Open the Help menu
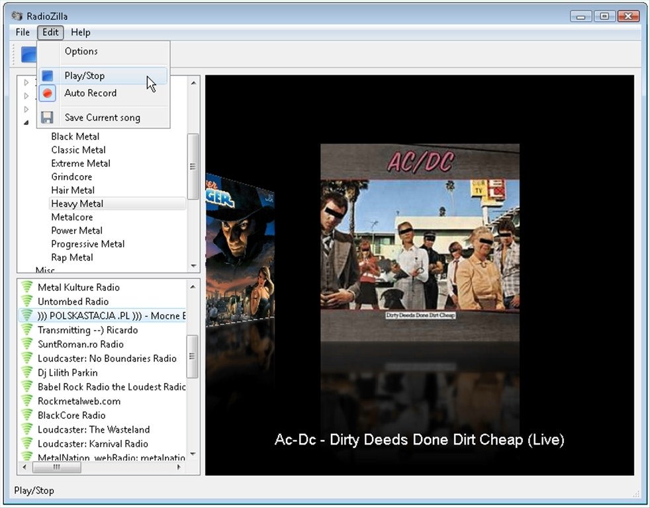The width and height of the screenshot is (650, 508). pos(80,32)
